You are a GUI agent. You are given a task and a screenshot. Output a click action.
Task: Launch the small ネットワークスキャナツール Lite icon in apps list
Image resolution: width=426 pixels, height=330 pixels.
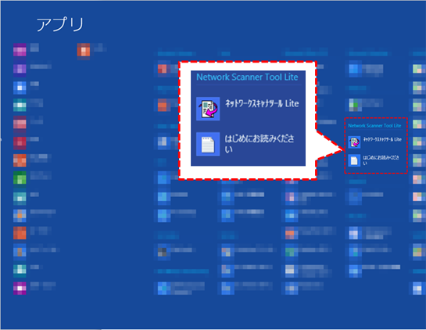coord(354,142)
